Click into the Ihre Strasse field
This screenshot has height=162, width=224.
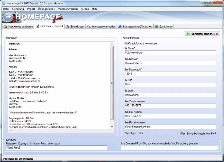pos(170,63)
